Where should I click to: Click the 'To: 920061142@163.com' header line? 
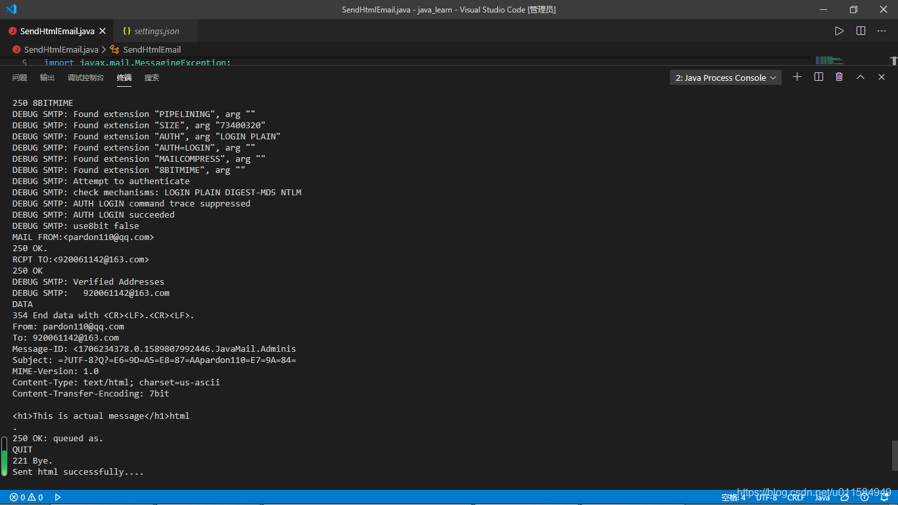(x=65, y=337)
